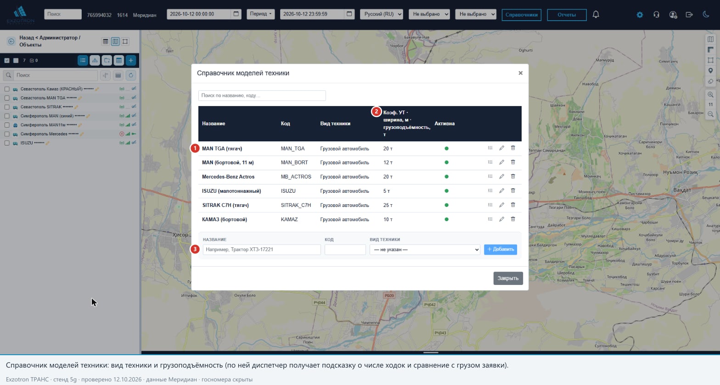Open first Не выбрано dropdown
Image resolution: width=720 pixels, height=385 pixels.
429,14
